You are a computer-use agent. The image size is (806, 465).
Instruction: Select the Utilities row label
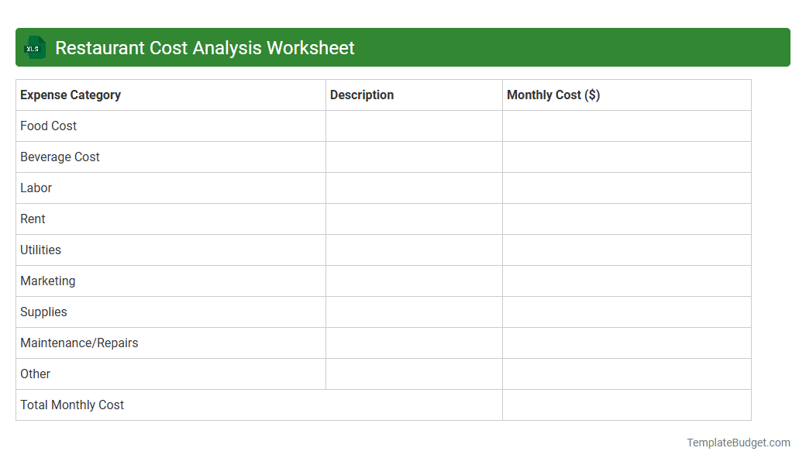(40, 250)
